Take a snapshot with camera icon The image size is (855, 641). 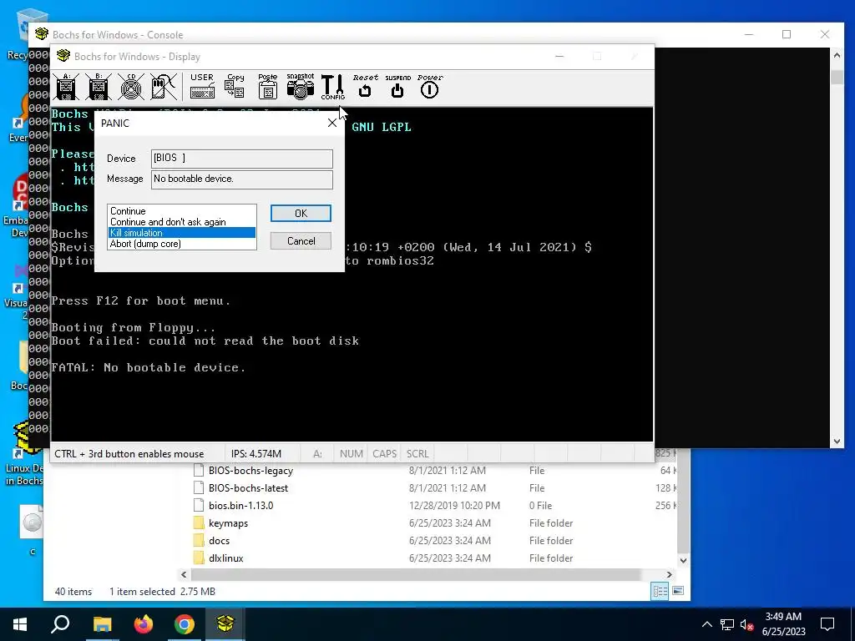point(300,87)
